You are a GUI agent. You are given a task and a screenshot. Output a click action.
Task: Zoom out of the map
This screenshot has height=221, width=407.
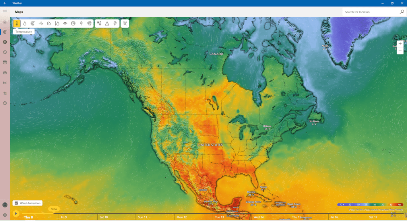pos(400,51)
